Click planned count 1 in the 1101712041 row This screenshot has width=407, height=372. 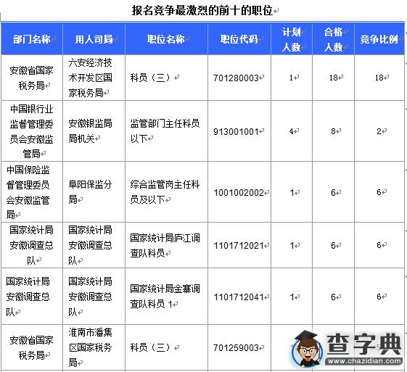(x=292, y=297)
